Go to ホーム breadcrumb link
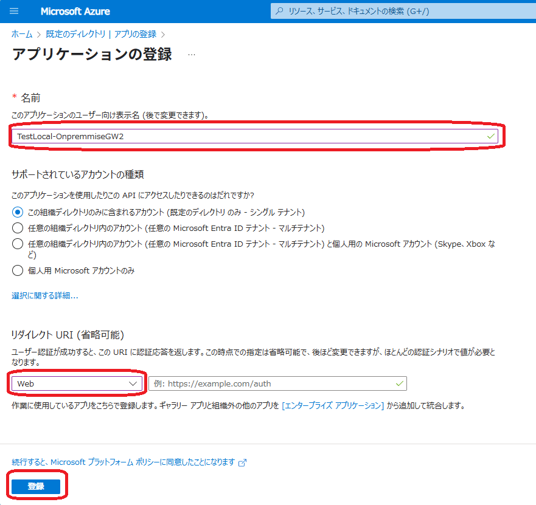This screenshot has height=505, width=536. [x=22, y=34]
